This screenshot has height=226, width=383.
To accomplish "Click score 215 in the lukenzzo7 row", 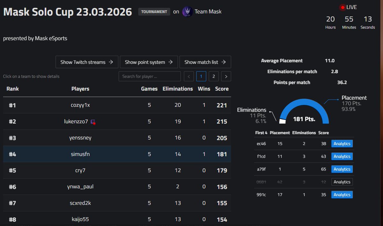I will [x=222, y=121].
